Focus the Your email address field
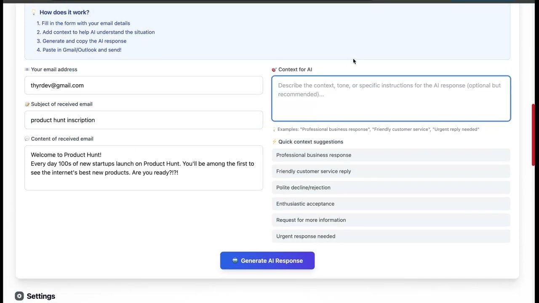The width and height of the screenshot is (539, 303). [x=144, y=85]
